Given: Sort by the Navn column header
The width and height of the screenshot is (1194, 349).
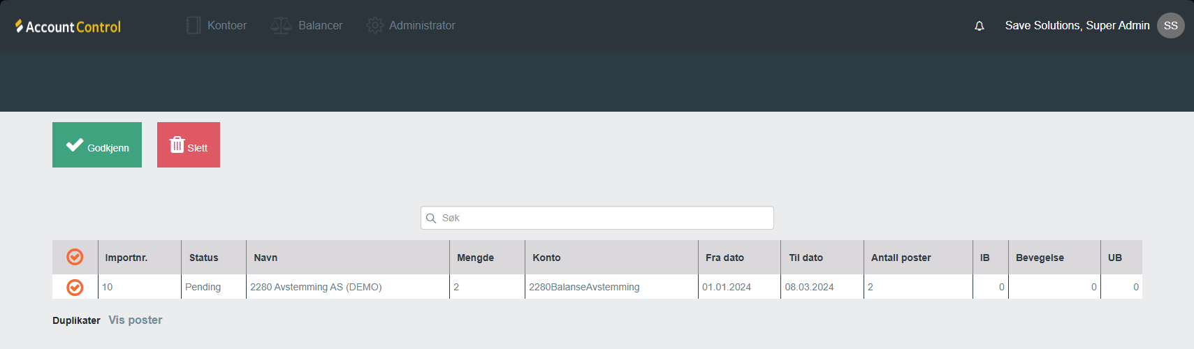Looking at the screenshot, I should [x=265, y=258].
